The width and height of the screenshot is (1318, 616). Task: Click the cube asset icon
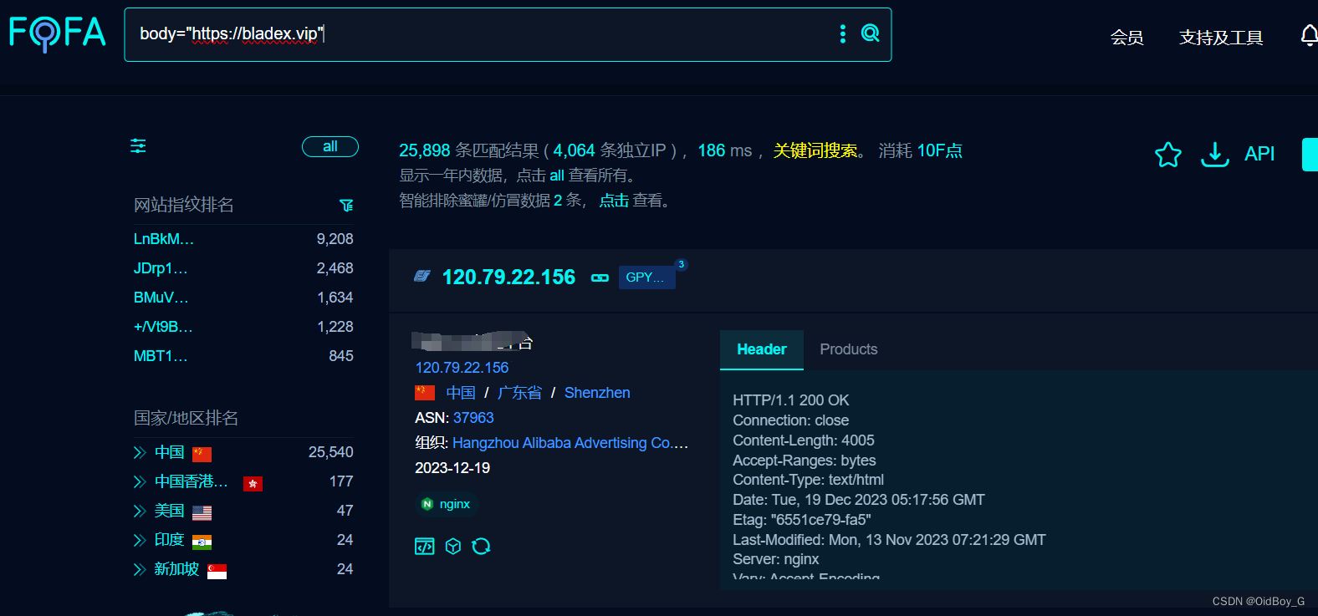453,547
